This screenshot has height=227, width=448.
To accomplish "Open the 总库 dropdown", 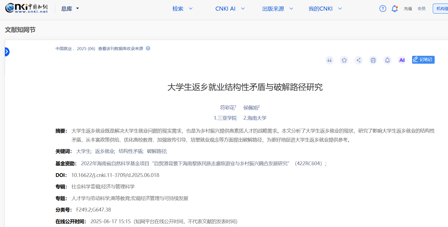I will 70,9.
